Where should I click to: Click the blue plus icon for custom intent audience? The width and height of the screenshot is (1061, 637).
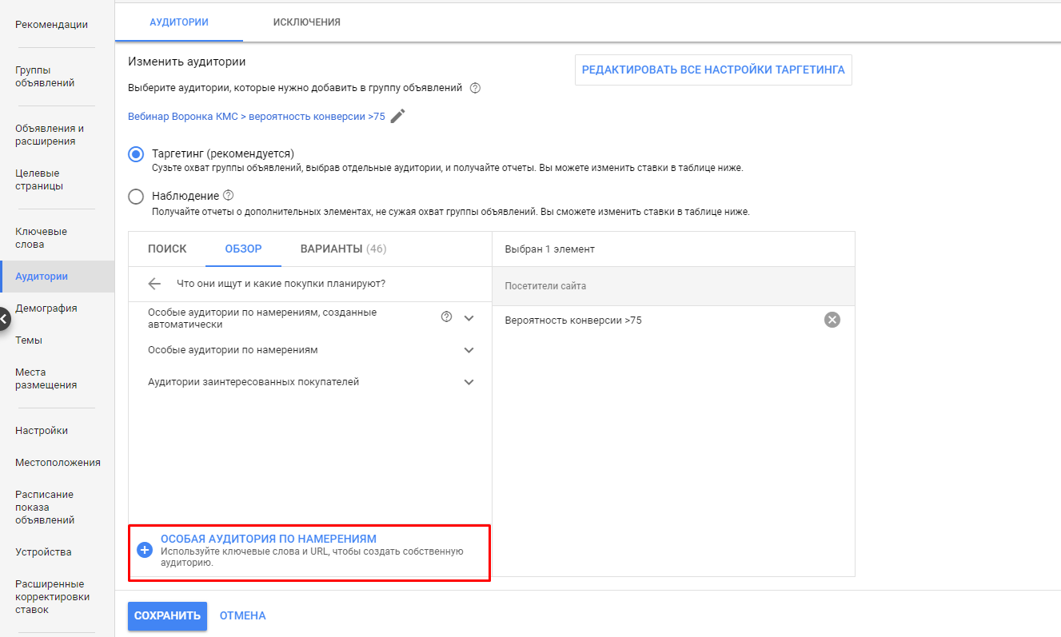(145, 550)
